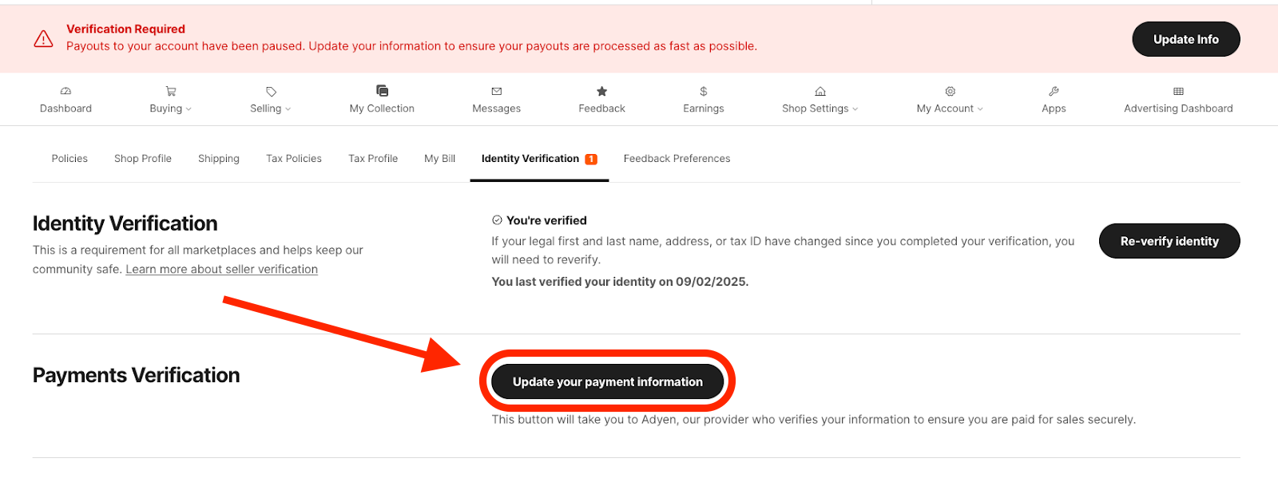The height and width of the screenshot is (478, 1278).
Task: Open the Shipping tab
Action: click(219, 159)
